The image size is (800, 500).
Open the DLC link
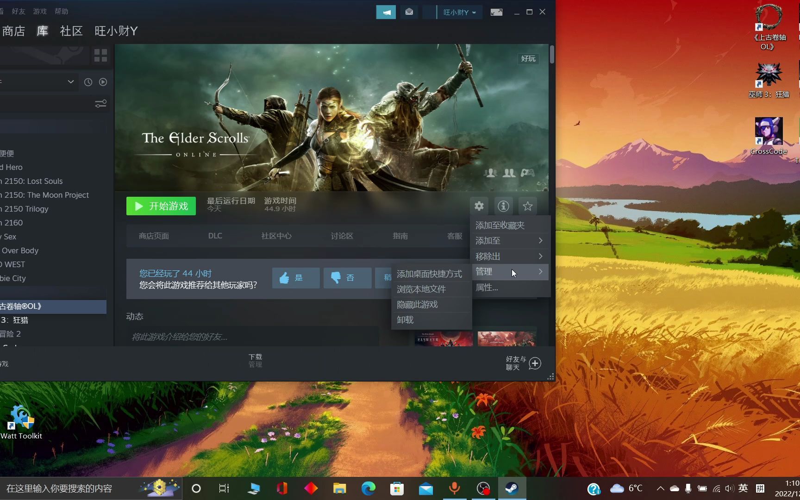[215, 236]
